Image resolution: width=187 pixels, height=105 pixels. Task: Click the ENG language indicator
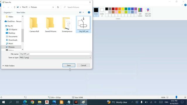[166, 102]
